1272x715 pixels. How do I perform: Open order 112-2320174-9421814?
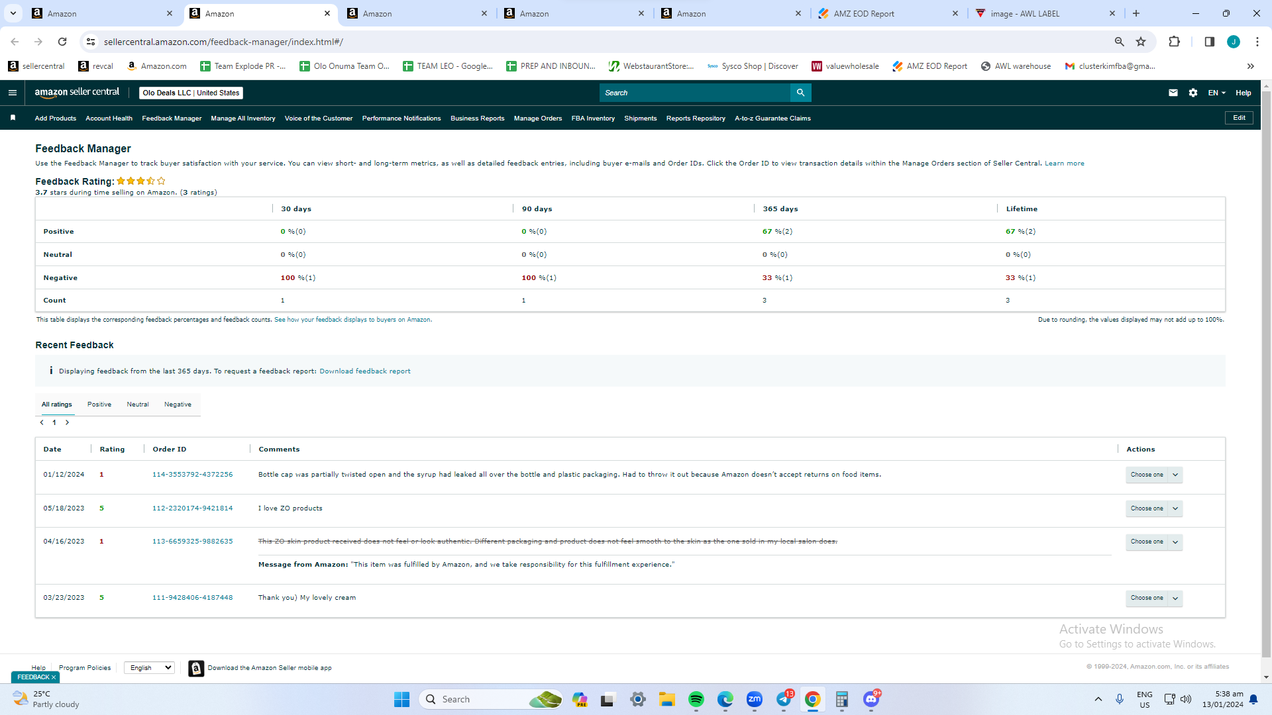(x=193, y=508)
